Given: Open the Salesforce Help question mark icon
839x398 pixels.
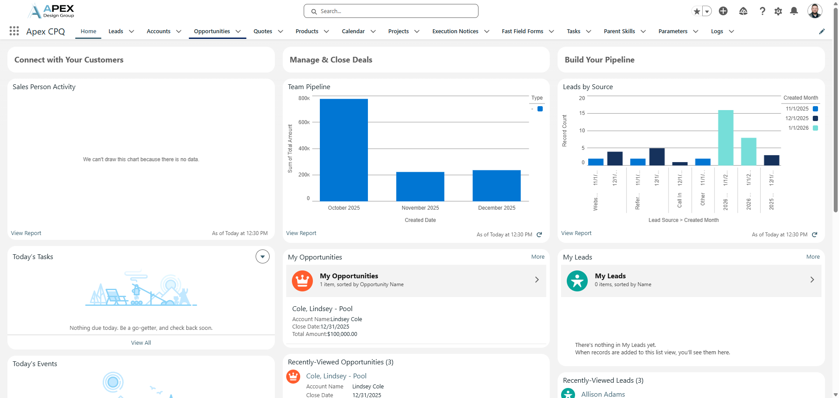Looking at the screenshot, I should [x=762, y=11].
